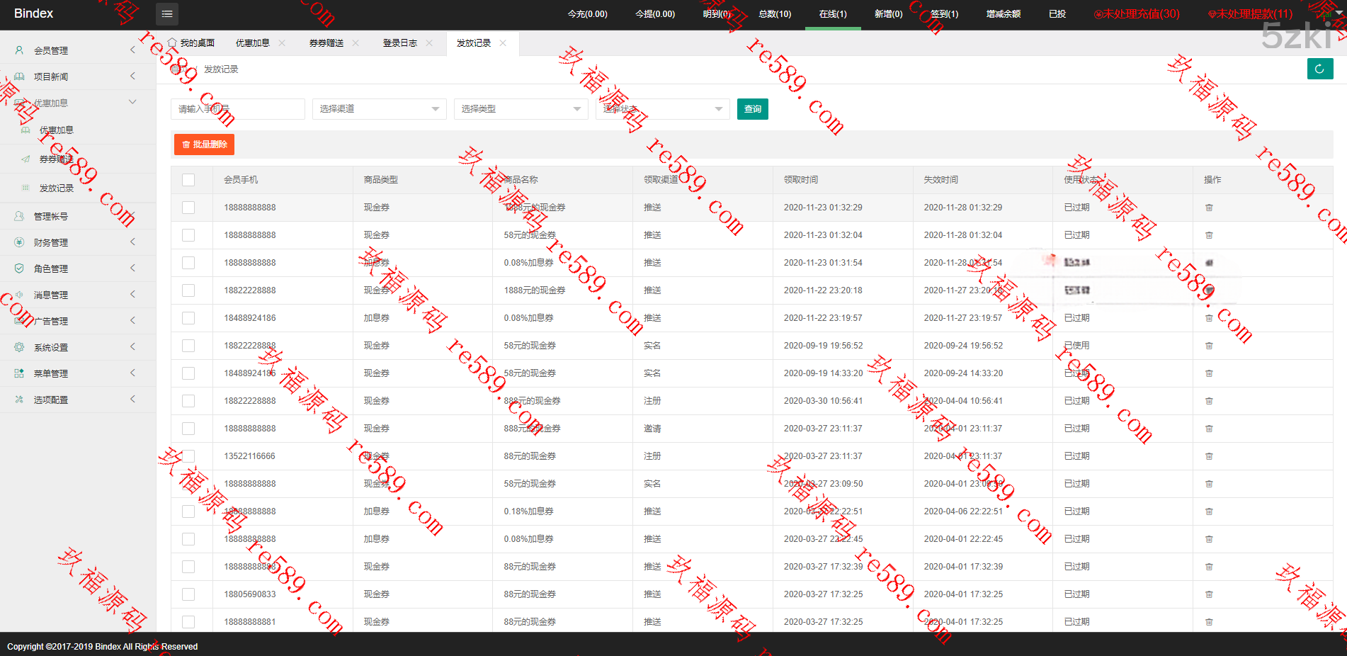The image size is (1347, 656).
Task: Click the 财务管理 sidebar icon
Action: click(x=19, y=242)
